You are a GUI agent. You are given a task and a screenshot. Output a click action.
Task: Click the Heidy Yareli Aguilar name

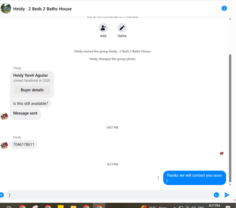pos(30,75)
